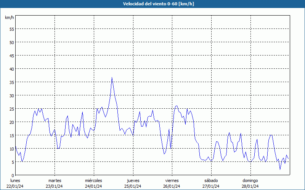Click the 25 y-axis tick label
The width and height of the screenshot is (305, 190).
pos(12,109)
